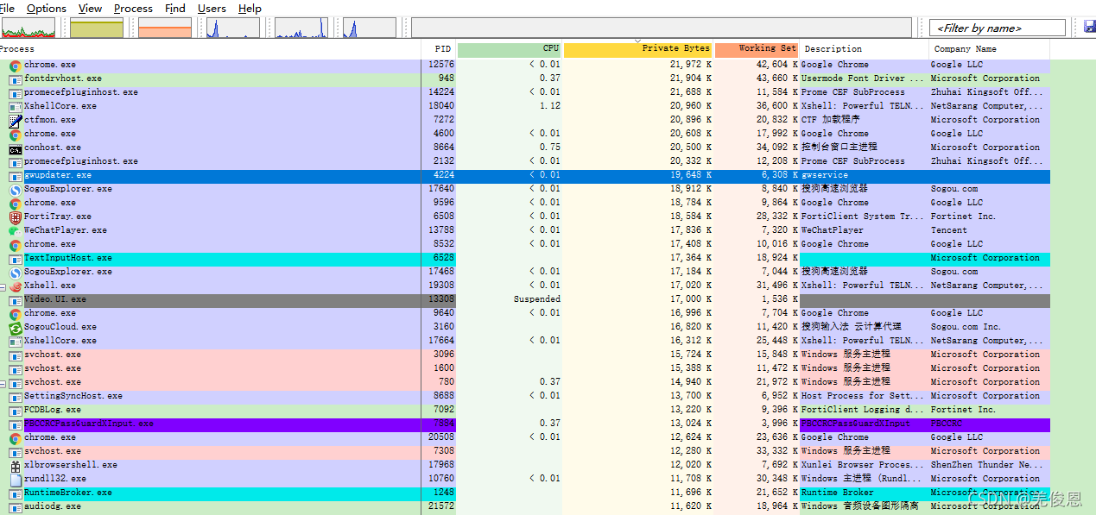Click the PBCCRCPassGuardXInput.exe icon
The height and width of the screenshot is (515, 1096).
16,424
